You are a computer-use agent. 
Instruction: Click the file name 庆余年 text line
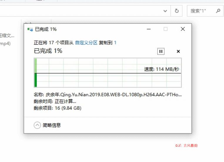click(108, 95)
